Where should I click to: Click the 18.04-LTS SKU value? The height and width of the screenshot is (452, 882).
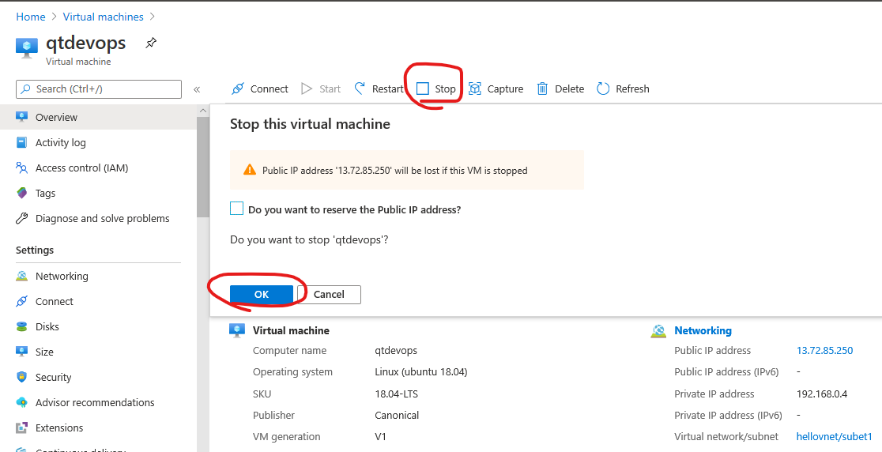tap(396, 394)
